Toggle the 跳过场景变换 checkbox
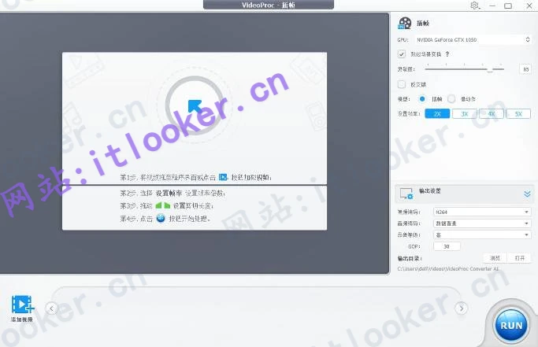The image size is (538, 347). tap(402, 54)
